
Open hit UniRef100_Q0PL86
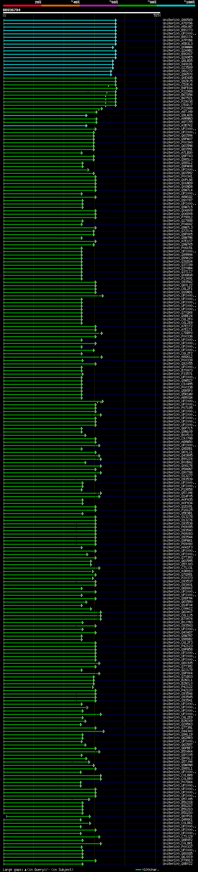point(178,180)
